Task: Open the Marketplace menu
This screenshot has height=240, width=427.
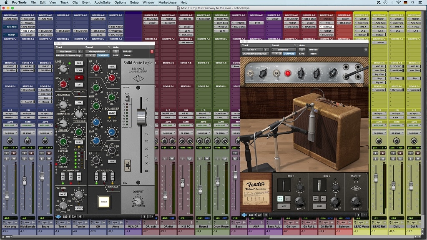Action: point(168,2)
